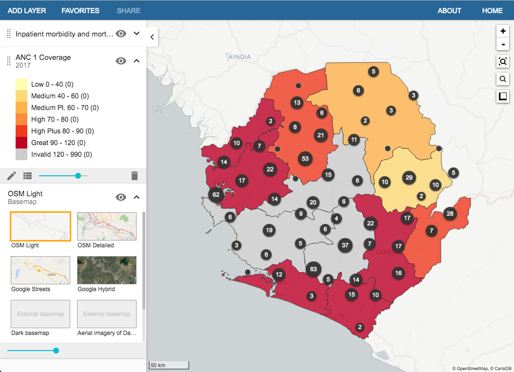The height and width of the screenshot is (372, 514).
Task: Open the About page
Action: (x=449, y=10)
